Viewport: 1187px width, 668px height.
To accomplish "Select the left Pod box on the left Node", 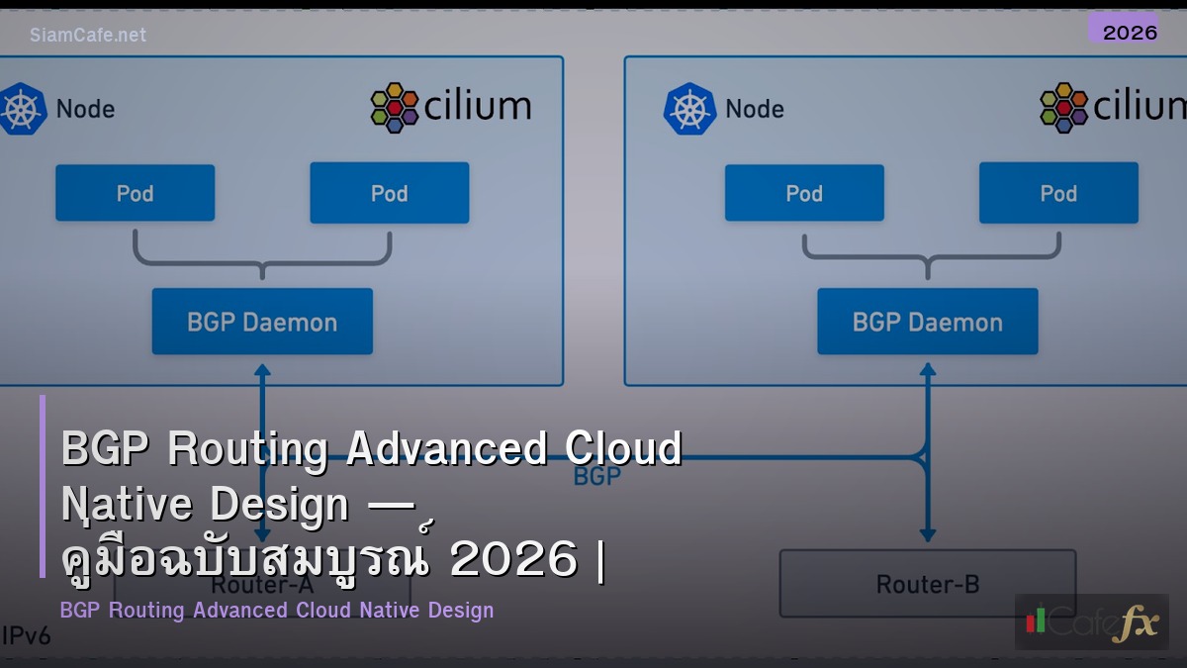I will tap(136, 192).
